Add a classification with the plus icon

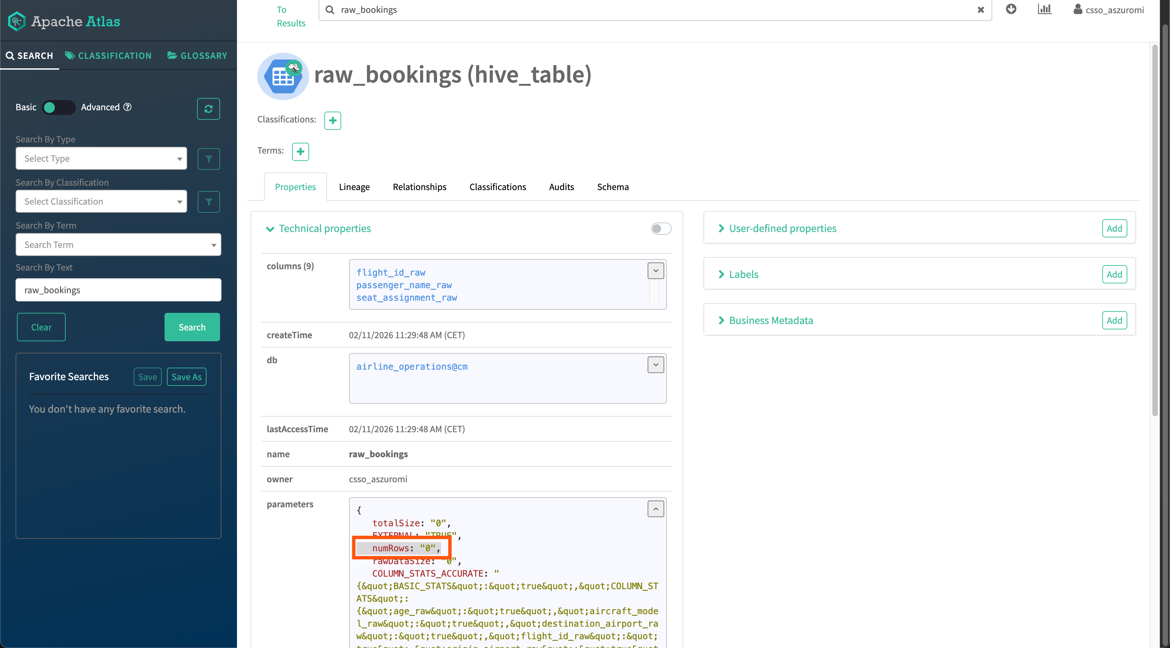(x=332, y=120)
